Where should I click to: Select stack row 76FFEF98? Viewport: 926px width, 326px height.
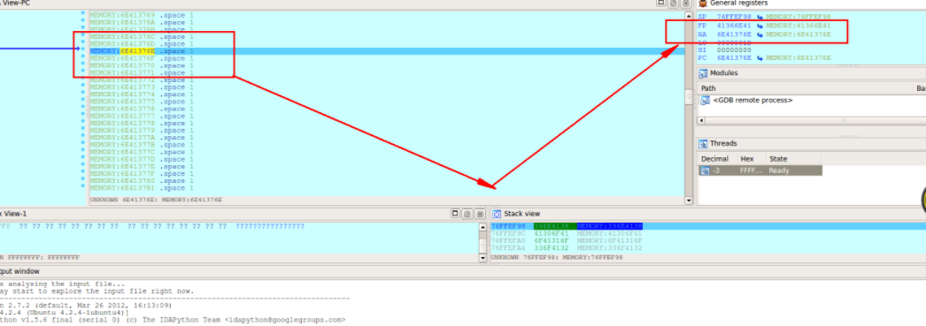(x=708, y=226)
